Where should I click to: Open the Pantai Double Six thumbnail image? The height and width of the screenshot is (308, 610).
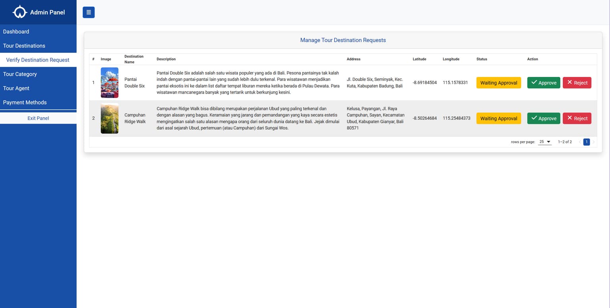coord(109,83)
